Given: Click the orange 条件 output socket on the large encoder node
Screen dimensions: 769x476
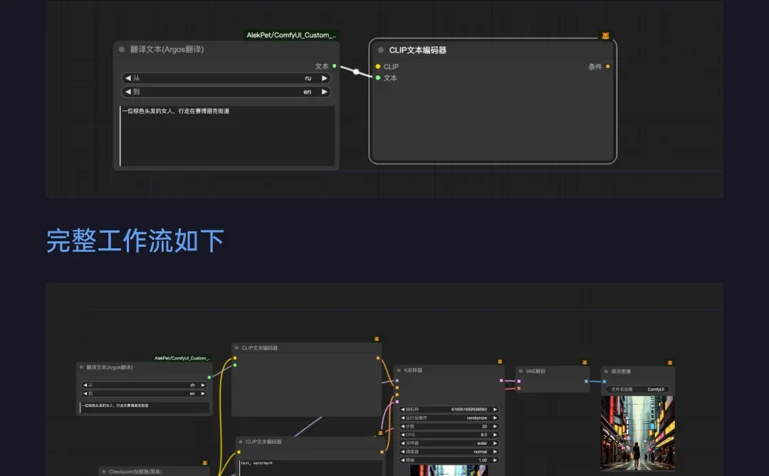Looking at the screenshot, I should (x=607, y=66).
